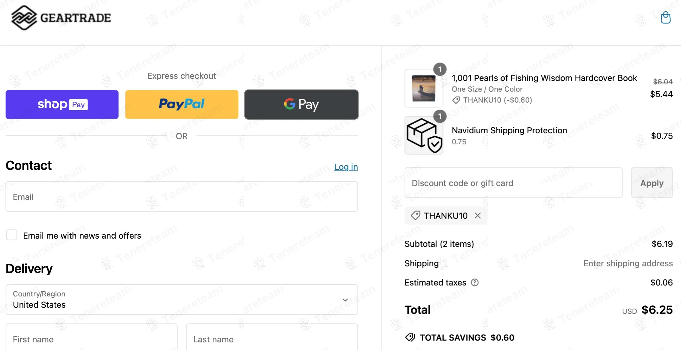This screenshot has height=350, width=681.
Task: Click the fishing book product thumbnail
Action: point(423,88)
